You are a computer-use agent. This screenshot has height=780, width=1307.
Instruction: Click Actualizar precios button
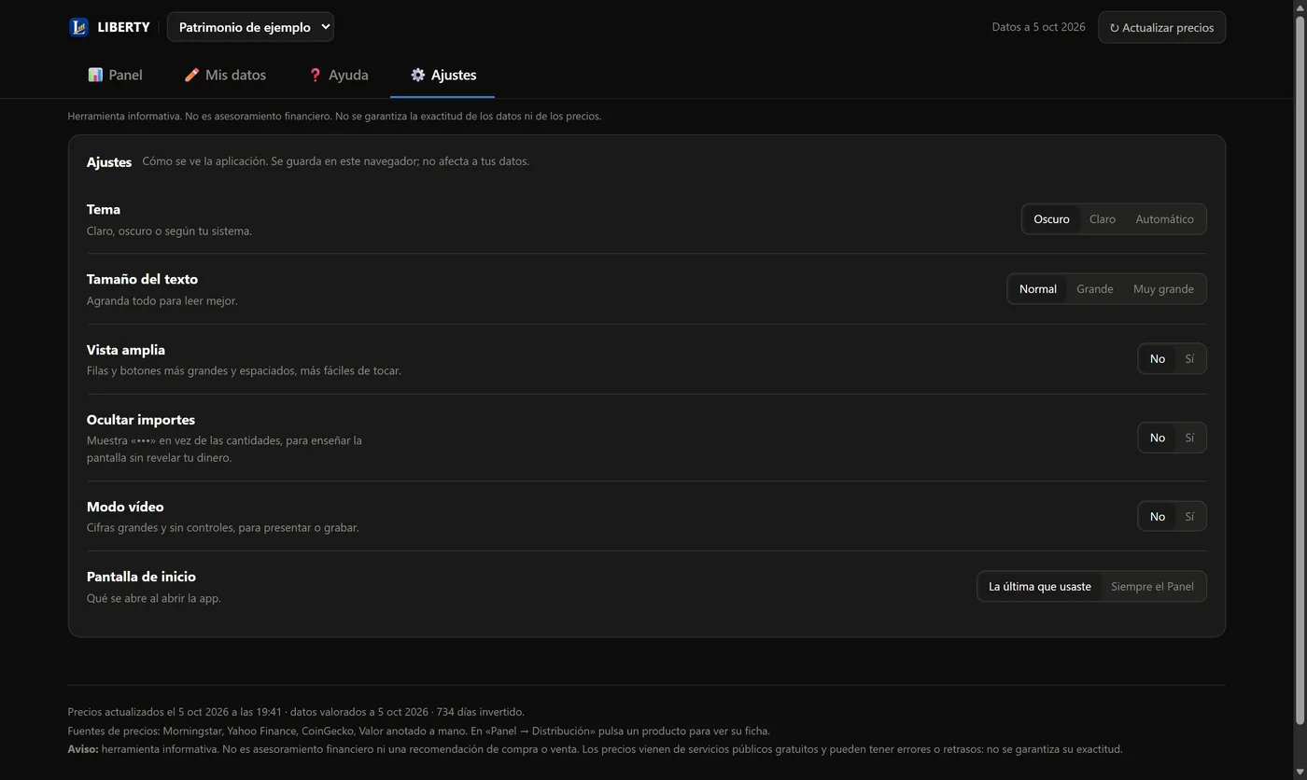tap(1161, 27)
